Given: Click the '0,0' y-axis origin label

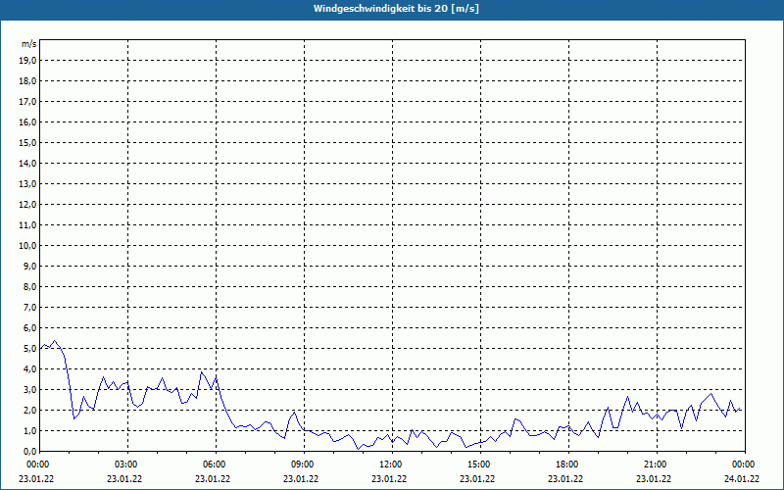Looking at the screenshot, I should point(30,451).
